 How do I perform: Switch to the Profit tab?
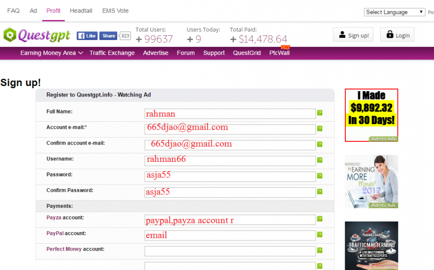coord(53,11)
